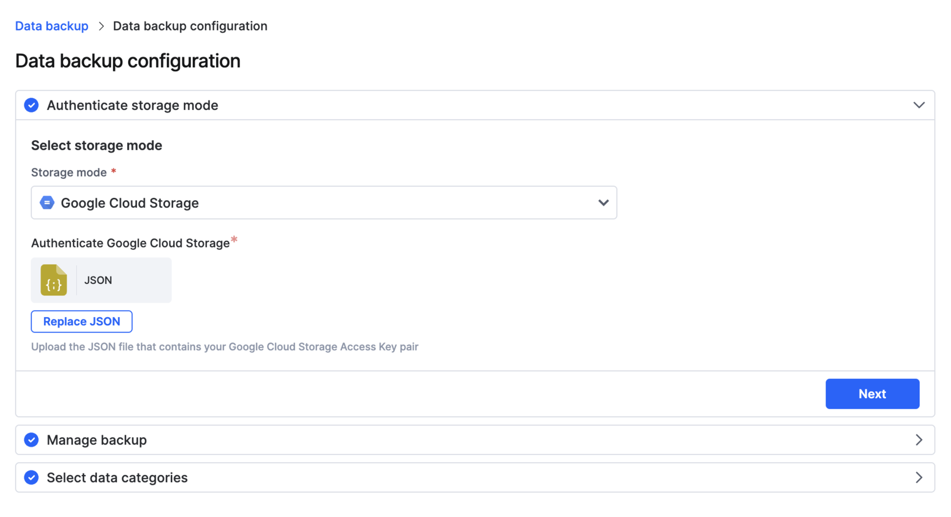
Task: Click the Manage backup section title
Action: click(97, 440)
